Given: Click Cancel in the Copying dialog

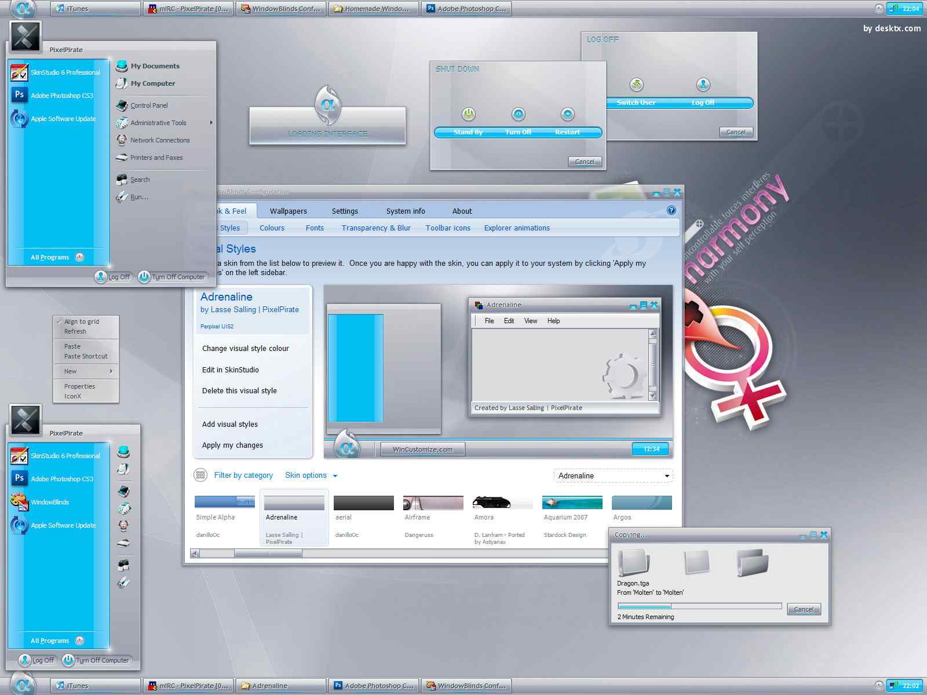Looking at the screenshot, I should (x=804, y=609).
